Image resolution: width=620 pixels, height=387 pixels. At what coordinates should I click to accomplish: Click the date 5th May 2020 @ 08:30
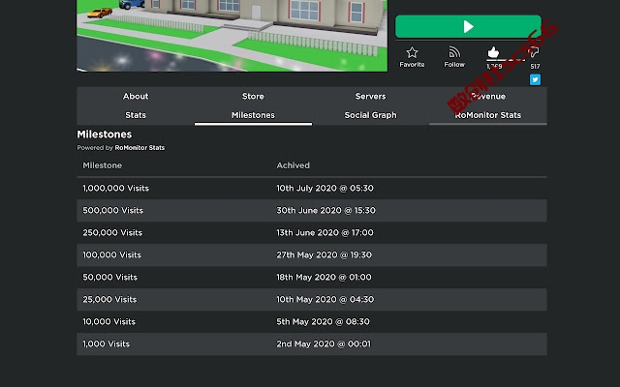[x=323, y=322]
